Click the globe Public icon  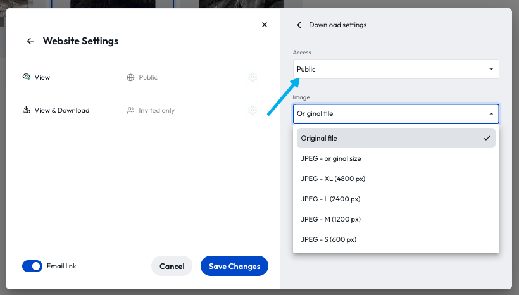pos(131,77)
